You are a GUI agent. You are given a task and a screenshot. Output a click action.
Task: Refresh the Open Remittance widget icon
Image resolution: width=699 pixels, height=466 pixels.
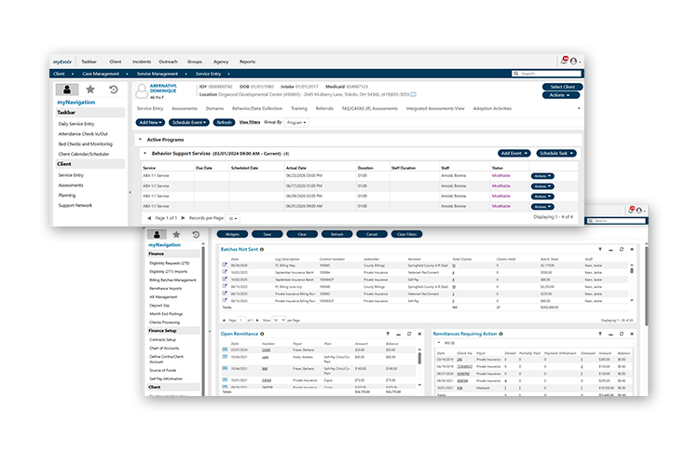tap(409, 334)
